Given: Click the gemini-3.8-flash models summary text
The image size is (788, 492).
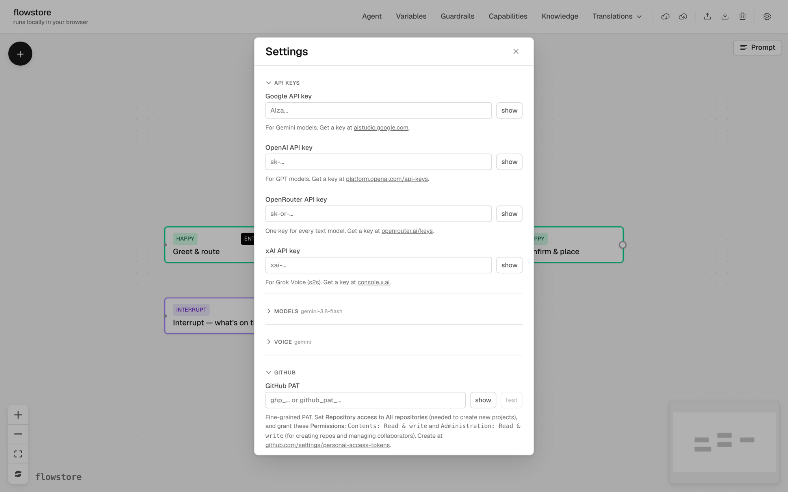Looking at the screenshot, I should 321,311.
